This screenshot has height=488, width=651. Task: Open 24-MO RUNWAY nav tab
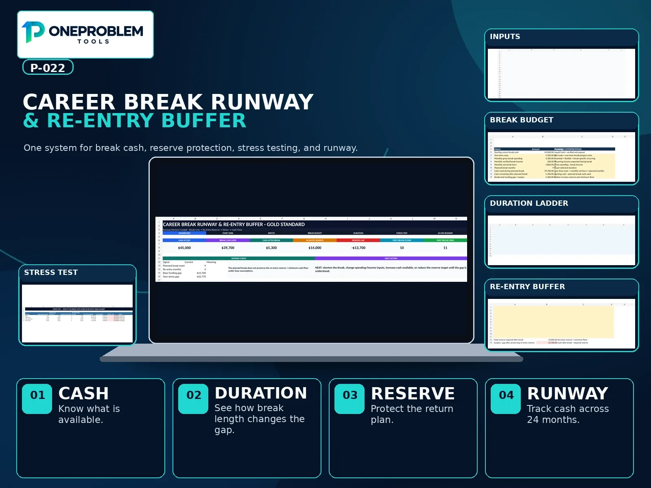pos(445,233)
